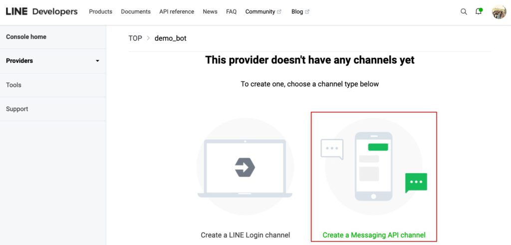Open the search magnifier icon
Screen dimensions: 511x245
pos(464,12)
